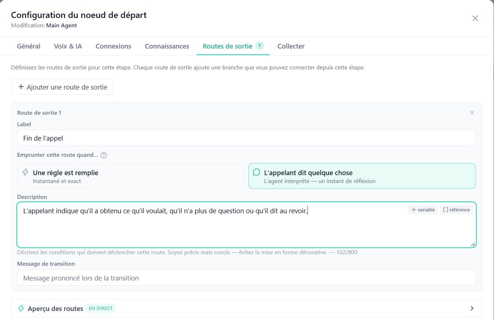Add a new exit route
This screenshot has height=320, width=494.
[62, 87]
